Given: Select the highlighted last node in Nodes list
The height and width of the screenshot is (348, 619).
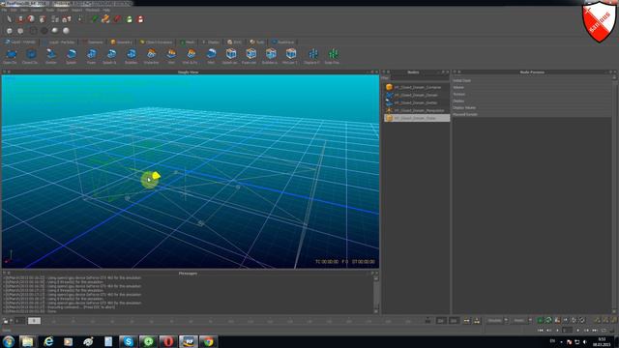Looking at the screenshot, I should tap(417, 118).
